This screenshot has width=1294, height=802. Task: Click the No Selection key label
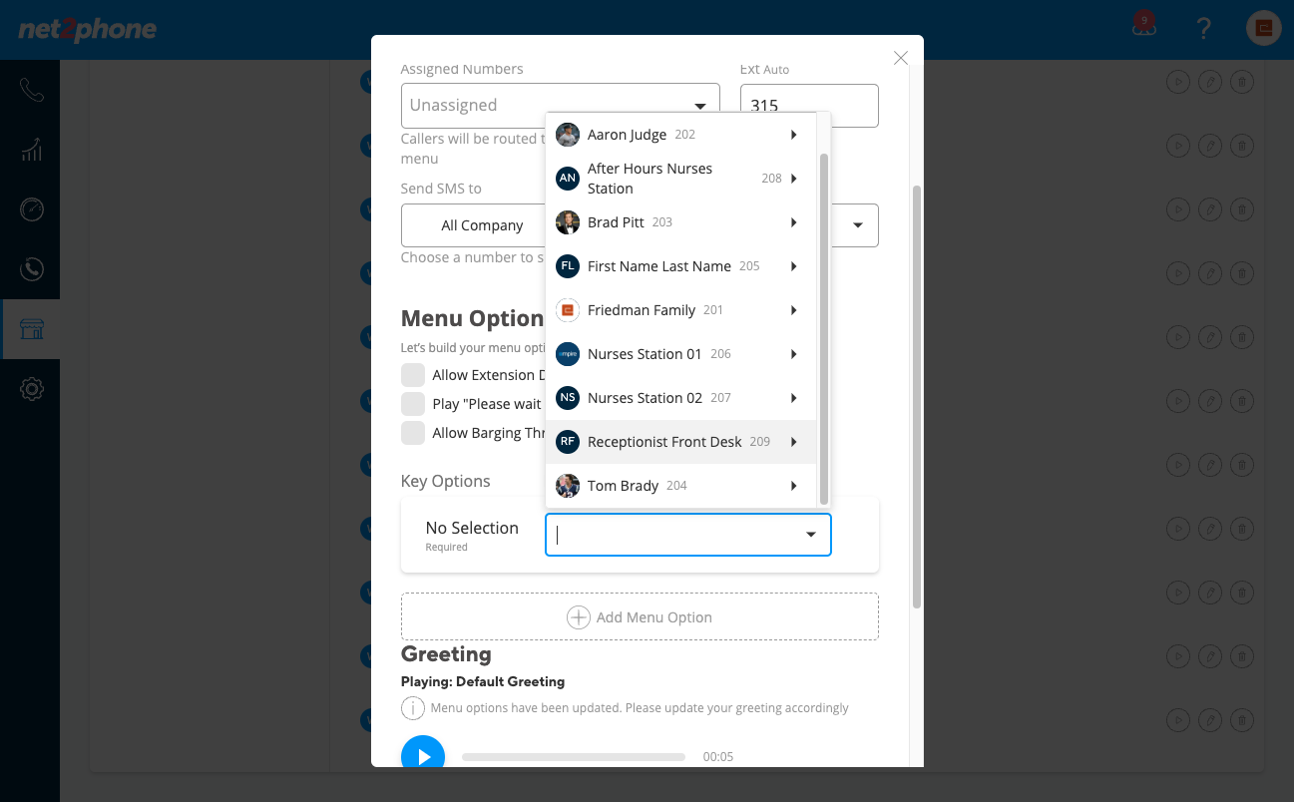472,528
